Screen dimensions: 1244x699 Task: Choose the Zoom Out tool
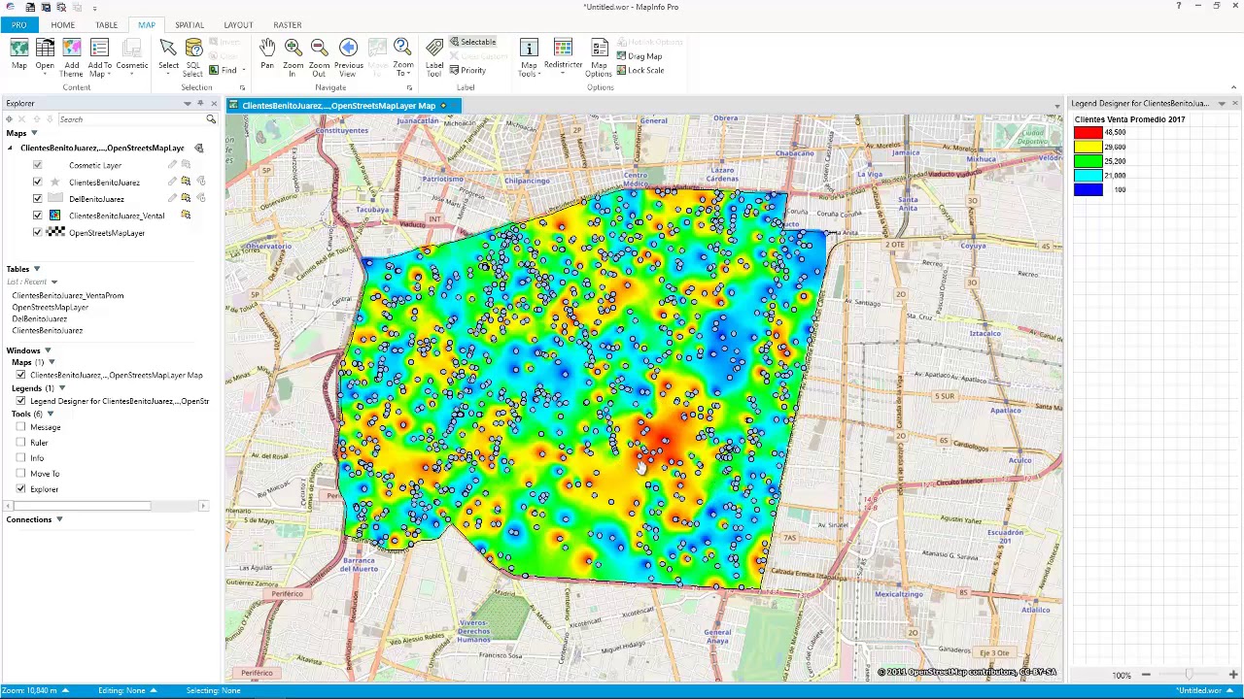point(319,56)
